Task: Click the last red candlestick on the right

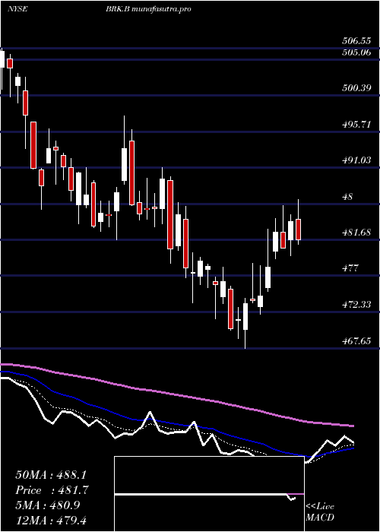Action: coord(298,230)
